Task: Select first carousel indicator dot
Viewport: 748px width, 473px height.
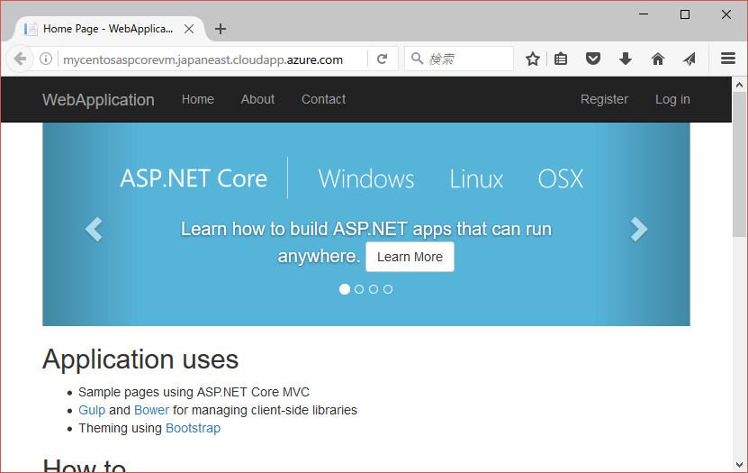Action: [x=345, y=289]
